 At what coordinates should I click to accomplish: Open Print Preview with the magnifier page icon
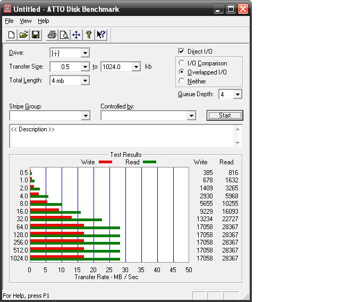pyautogui.click(x=64, y=35)
